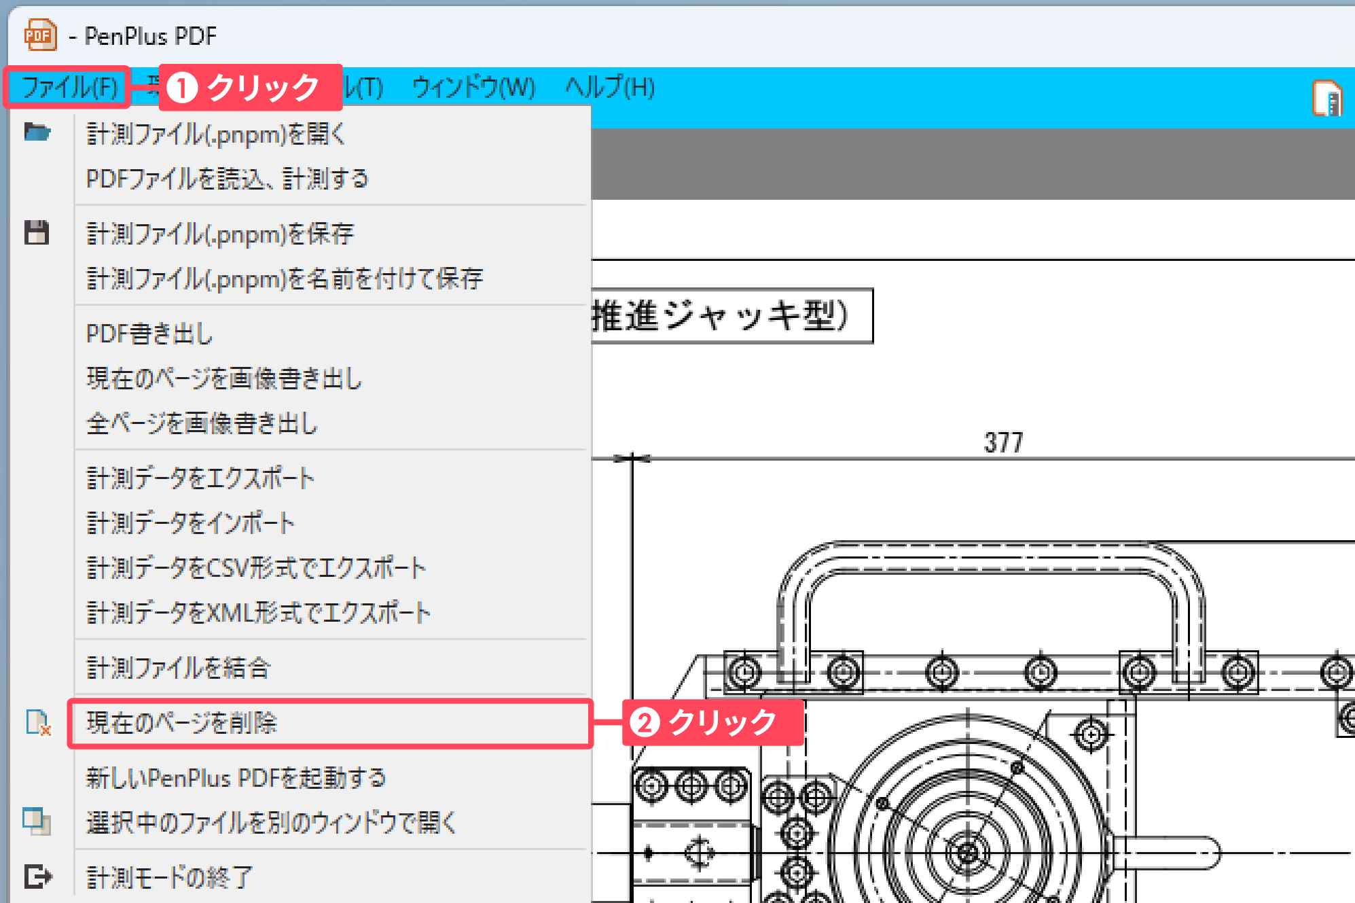Open the ファイル(F) menu

point(69,88)
